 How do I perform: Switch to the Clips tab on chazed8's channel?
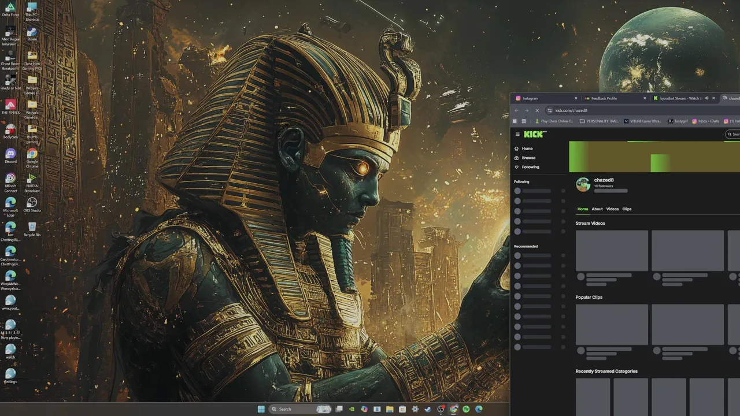click(627, 209)
